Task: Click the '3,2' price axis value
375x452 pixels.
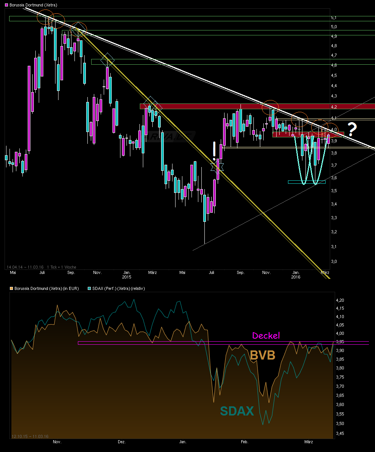Action: [334, 232]
